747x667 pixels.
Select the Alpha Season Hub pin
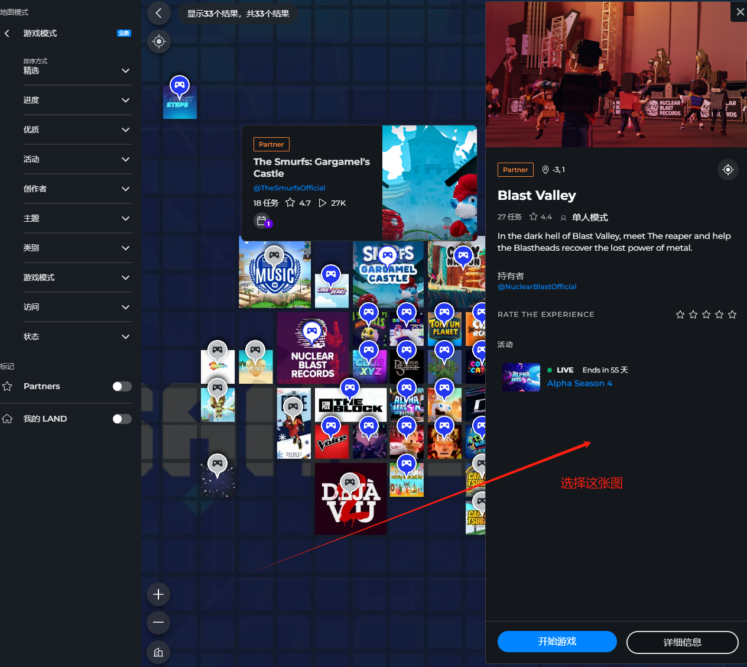pos(407,389)
